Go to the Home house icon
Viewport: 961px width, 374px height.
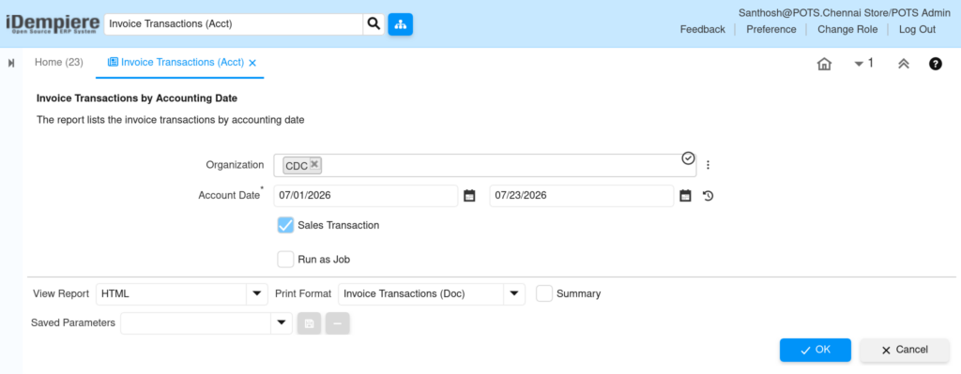pos(824,64)
